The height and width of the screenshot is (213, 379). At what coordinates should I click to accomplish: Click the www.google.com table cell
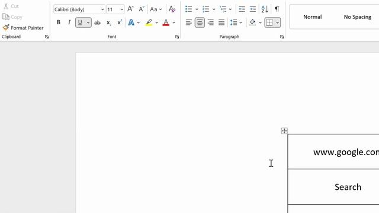tap(333, 151)
